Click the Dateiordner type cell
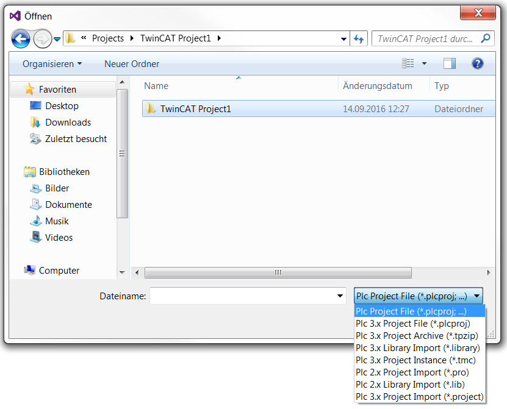Image resolution: width=507 pixels, height=409 pixels. click(459, 109)
